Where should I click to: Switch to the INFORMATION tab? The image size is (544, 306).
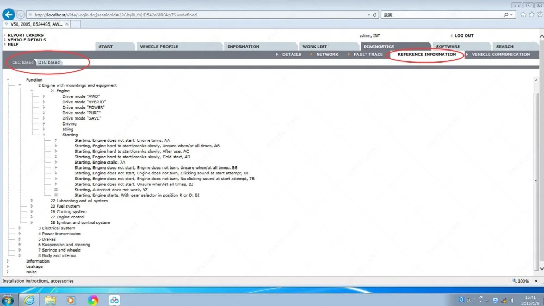tap(260, 46)
